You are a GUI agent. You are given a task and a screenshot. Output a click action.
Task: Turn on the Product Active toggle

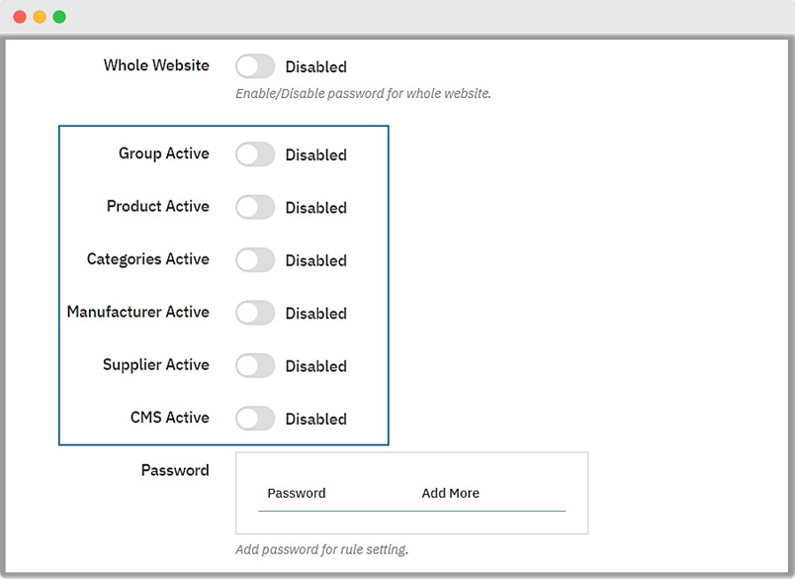[x=254, y=207]
